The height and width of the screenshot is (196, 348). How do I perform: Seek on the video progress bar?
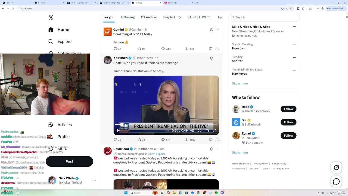pyautogui.click(x=166, y=124)
